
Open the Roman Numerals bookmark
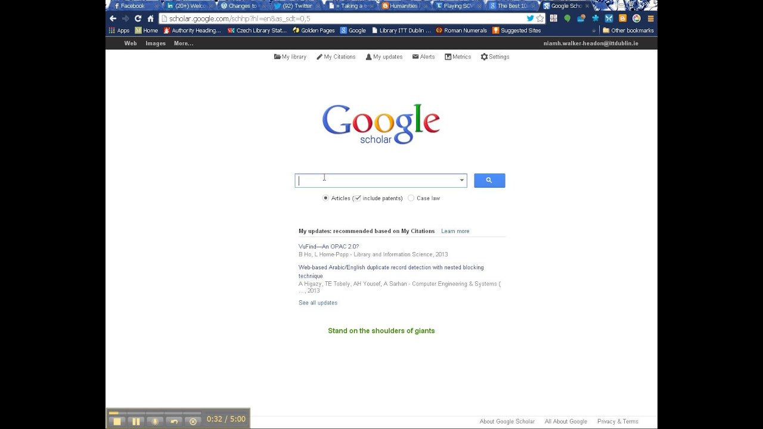(x=461, y=30)
